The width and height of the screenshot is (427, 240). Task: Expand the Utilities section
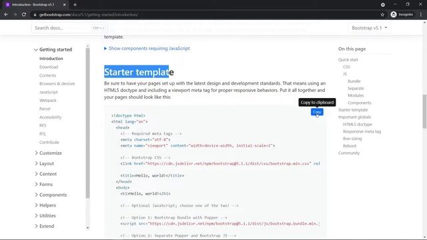(x=45, y=215)
